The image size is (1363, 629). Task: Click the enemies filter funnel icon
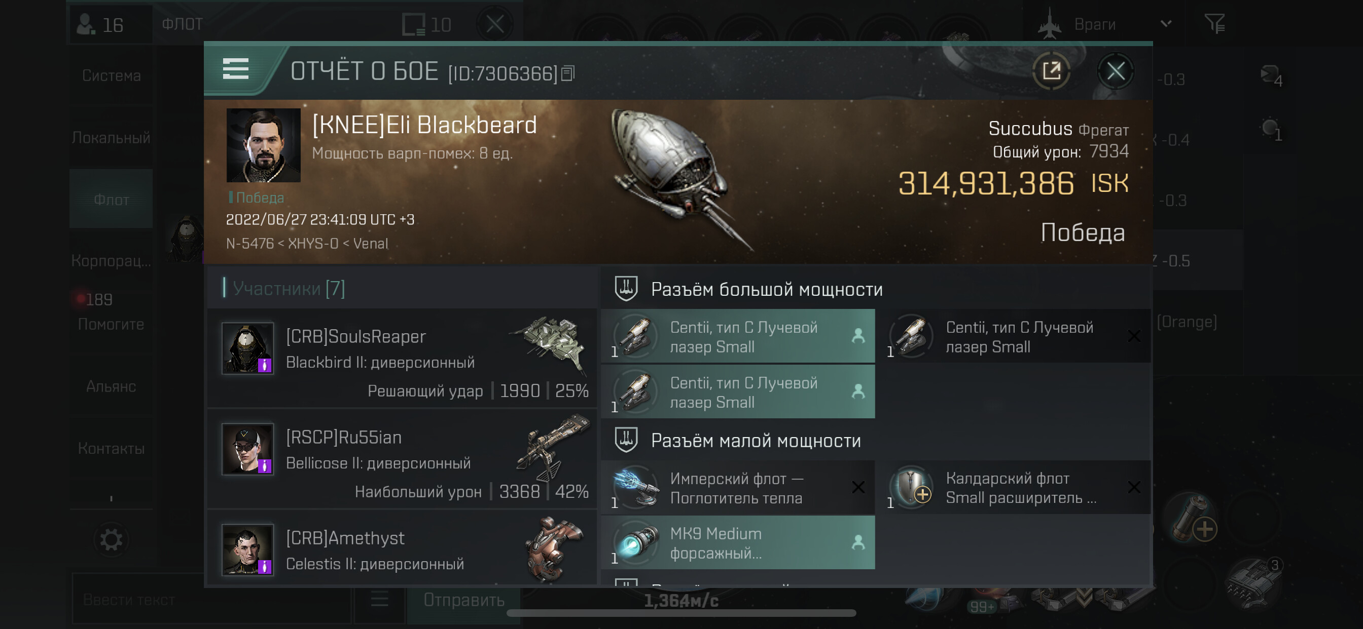(1214, 23)
